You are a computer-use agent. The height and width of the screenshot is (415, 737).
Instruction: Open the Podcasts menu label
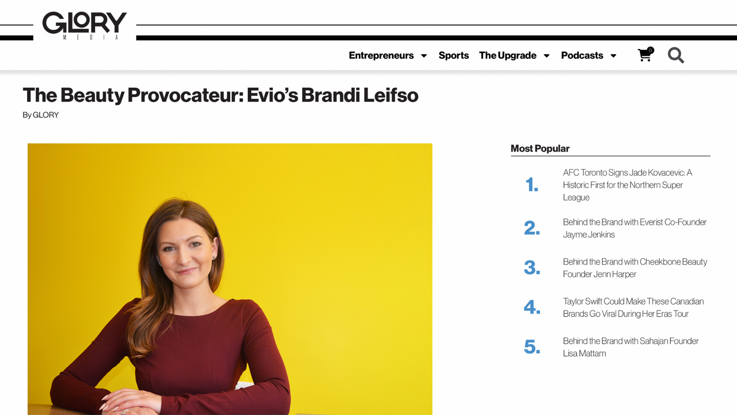tap(582, 55)
